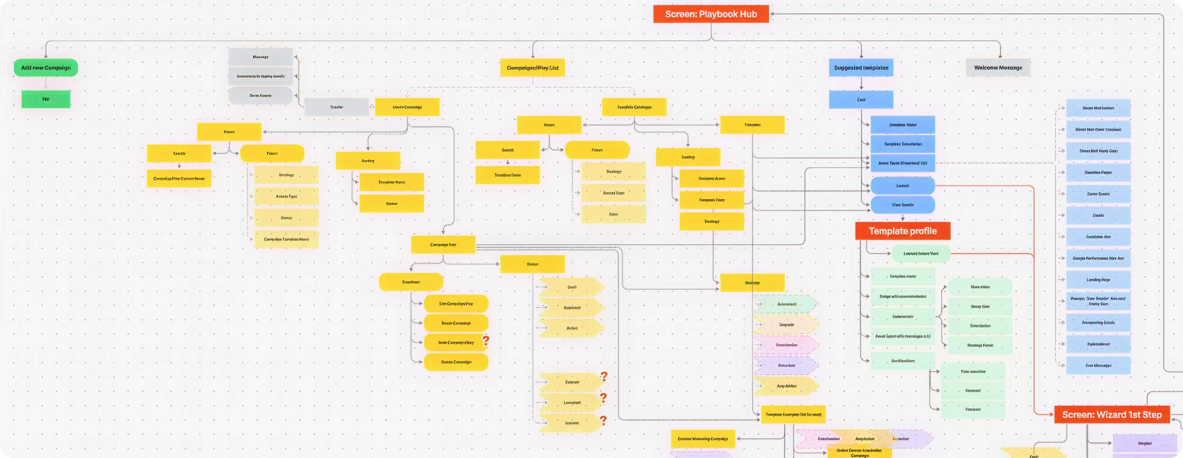Select the Suggested Templates blue node
Viewport: 1183px width, 458px height.
click(x=861, y=68)
